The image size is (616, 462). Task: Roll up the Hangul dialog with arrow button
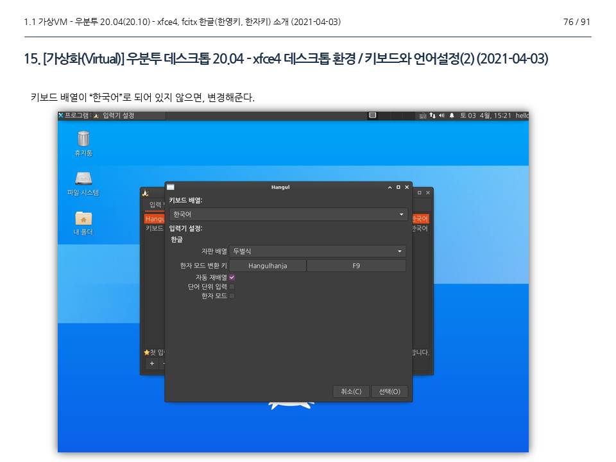pyautogui.click(x=389, y=187)
